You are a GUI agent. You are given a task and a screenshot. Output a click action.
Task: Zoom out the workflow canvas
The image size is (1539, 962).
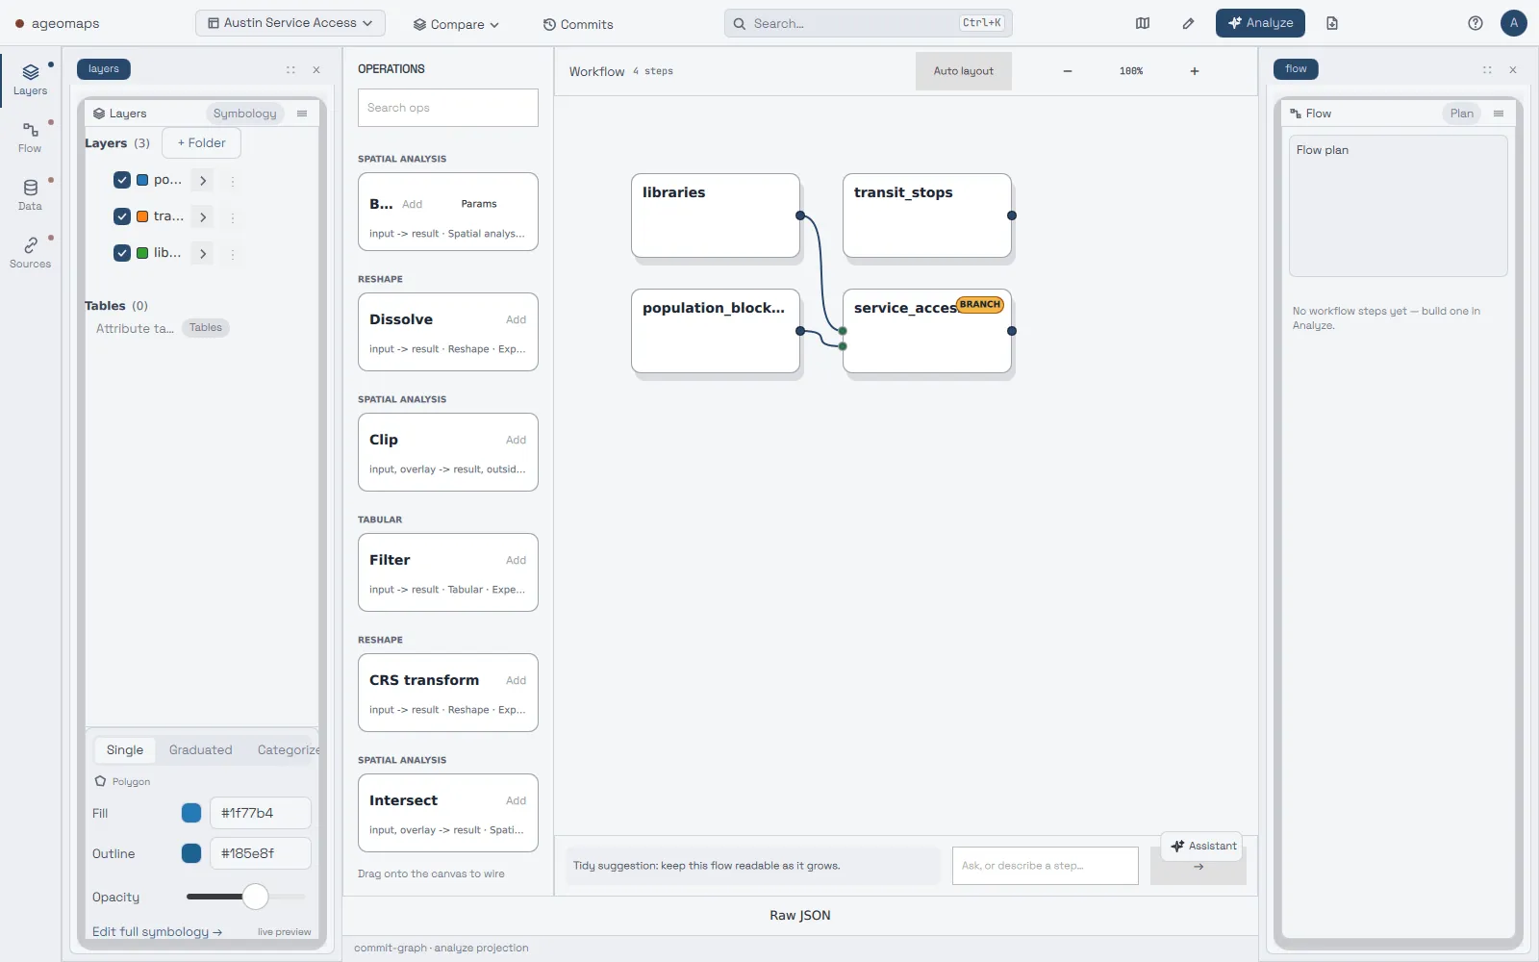1068,71
